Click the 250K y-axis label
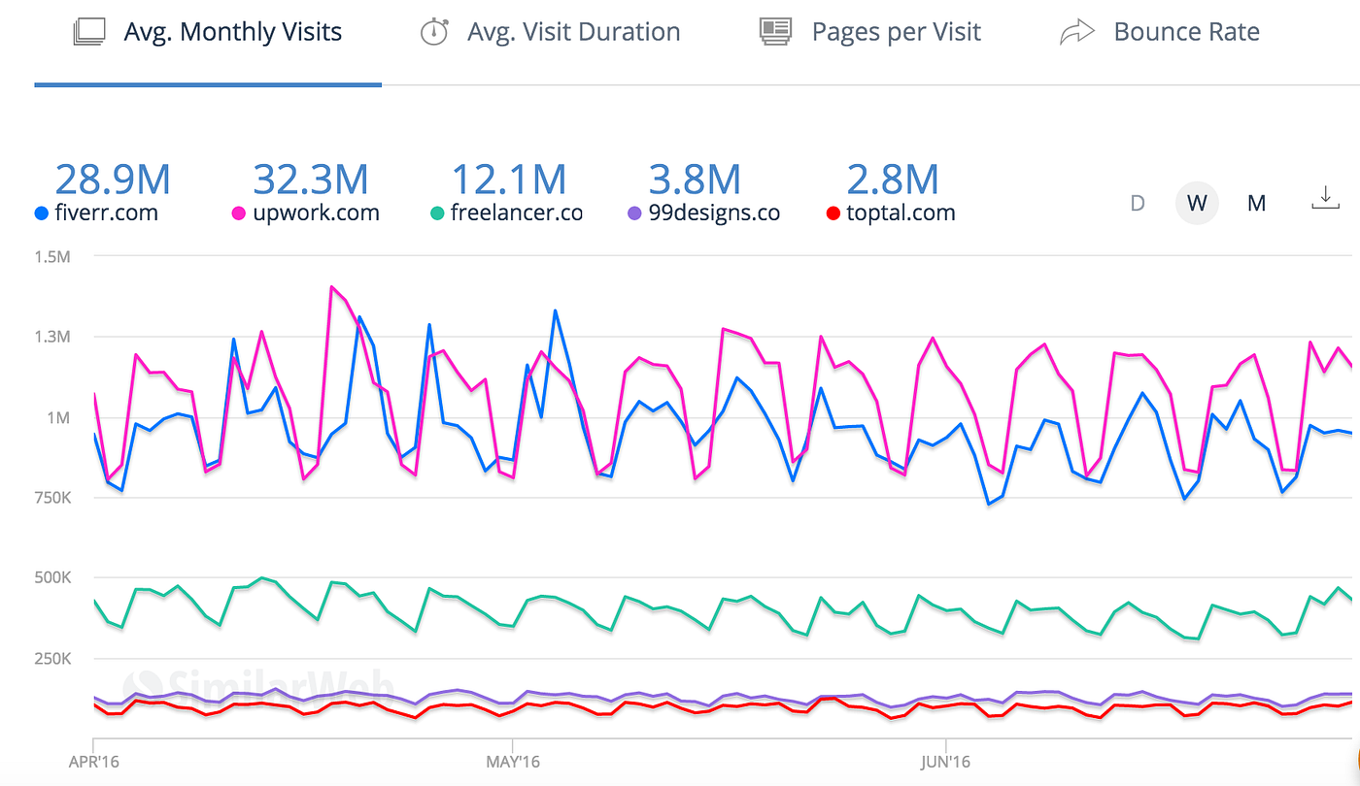The width and height of the screenshot is (1360, 786). pyautogui.click(x=52, y=658)
